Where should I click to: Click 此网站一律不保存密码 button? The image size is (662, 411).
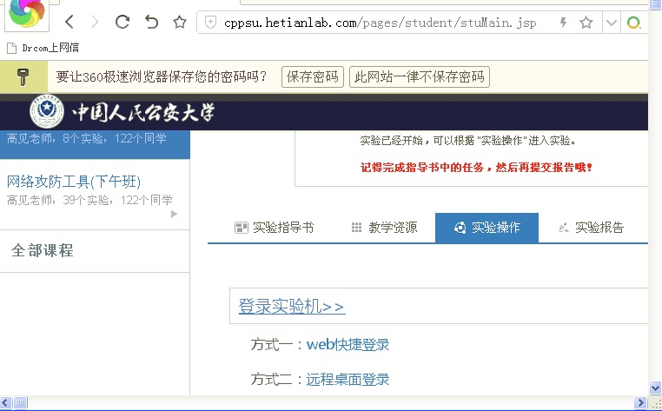[420, 76]
